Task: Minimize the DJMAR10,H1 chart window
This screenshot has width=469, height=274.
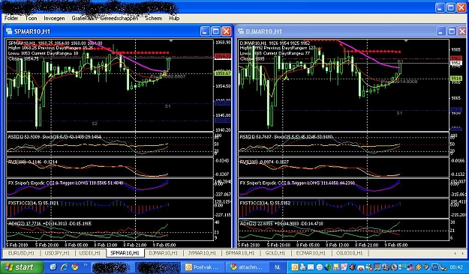Action: tap(441, 31)
